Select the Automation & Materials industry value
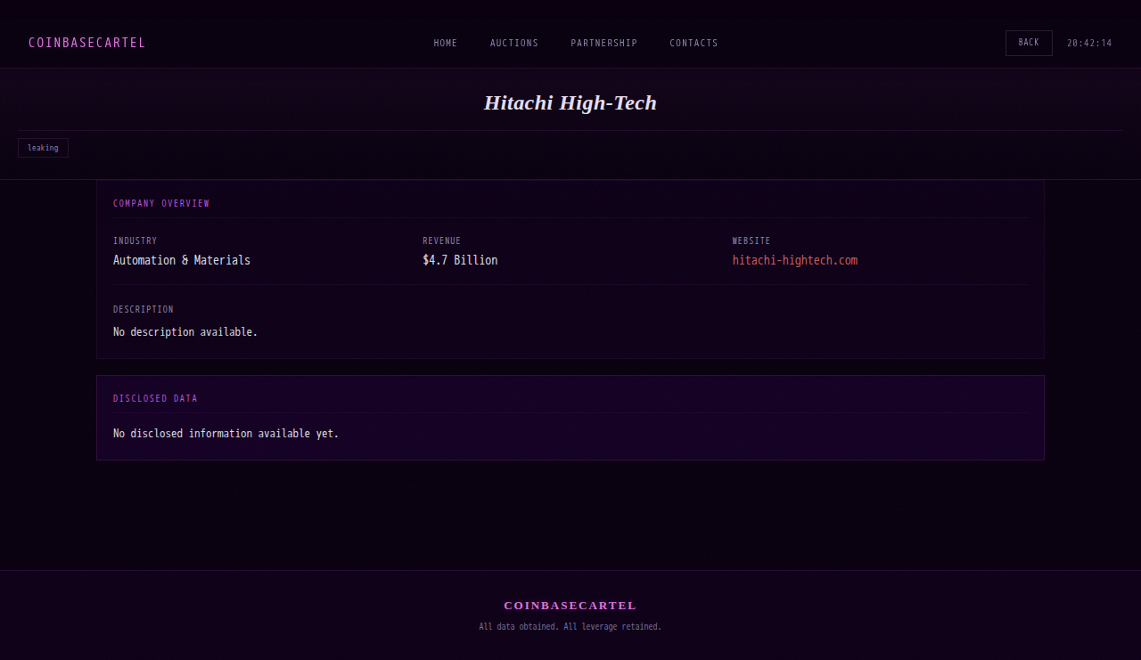This screenshot has width=1141, height=660. pyautogui.click(x=182, y=260)
